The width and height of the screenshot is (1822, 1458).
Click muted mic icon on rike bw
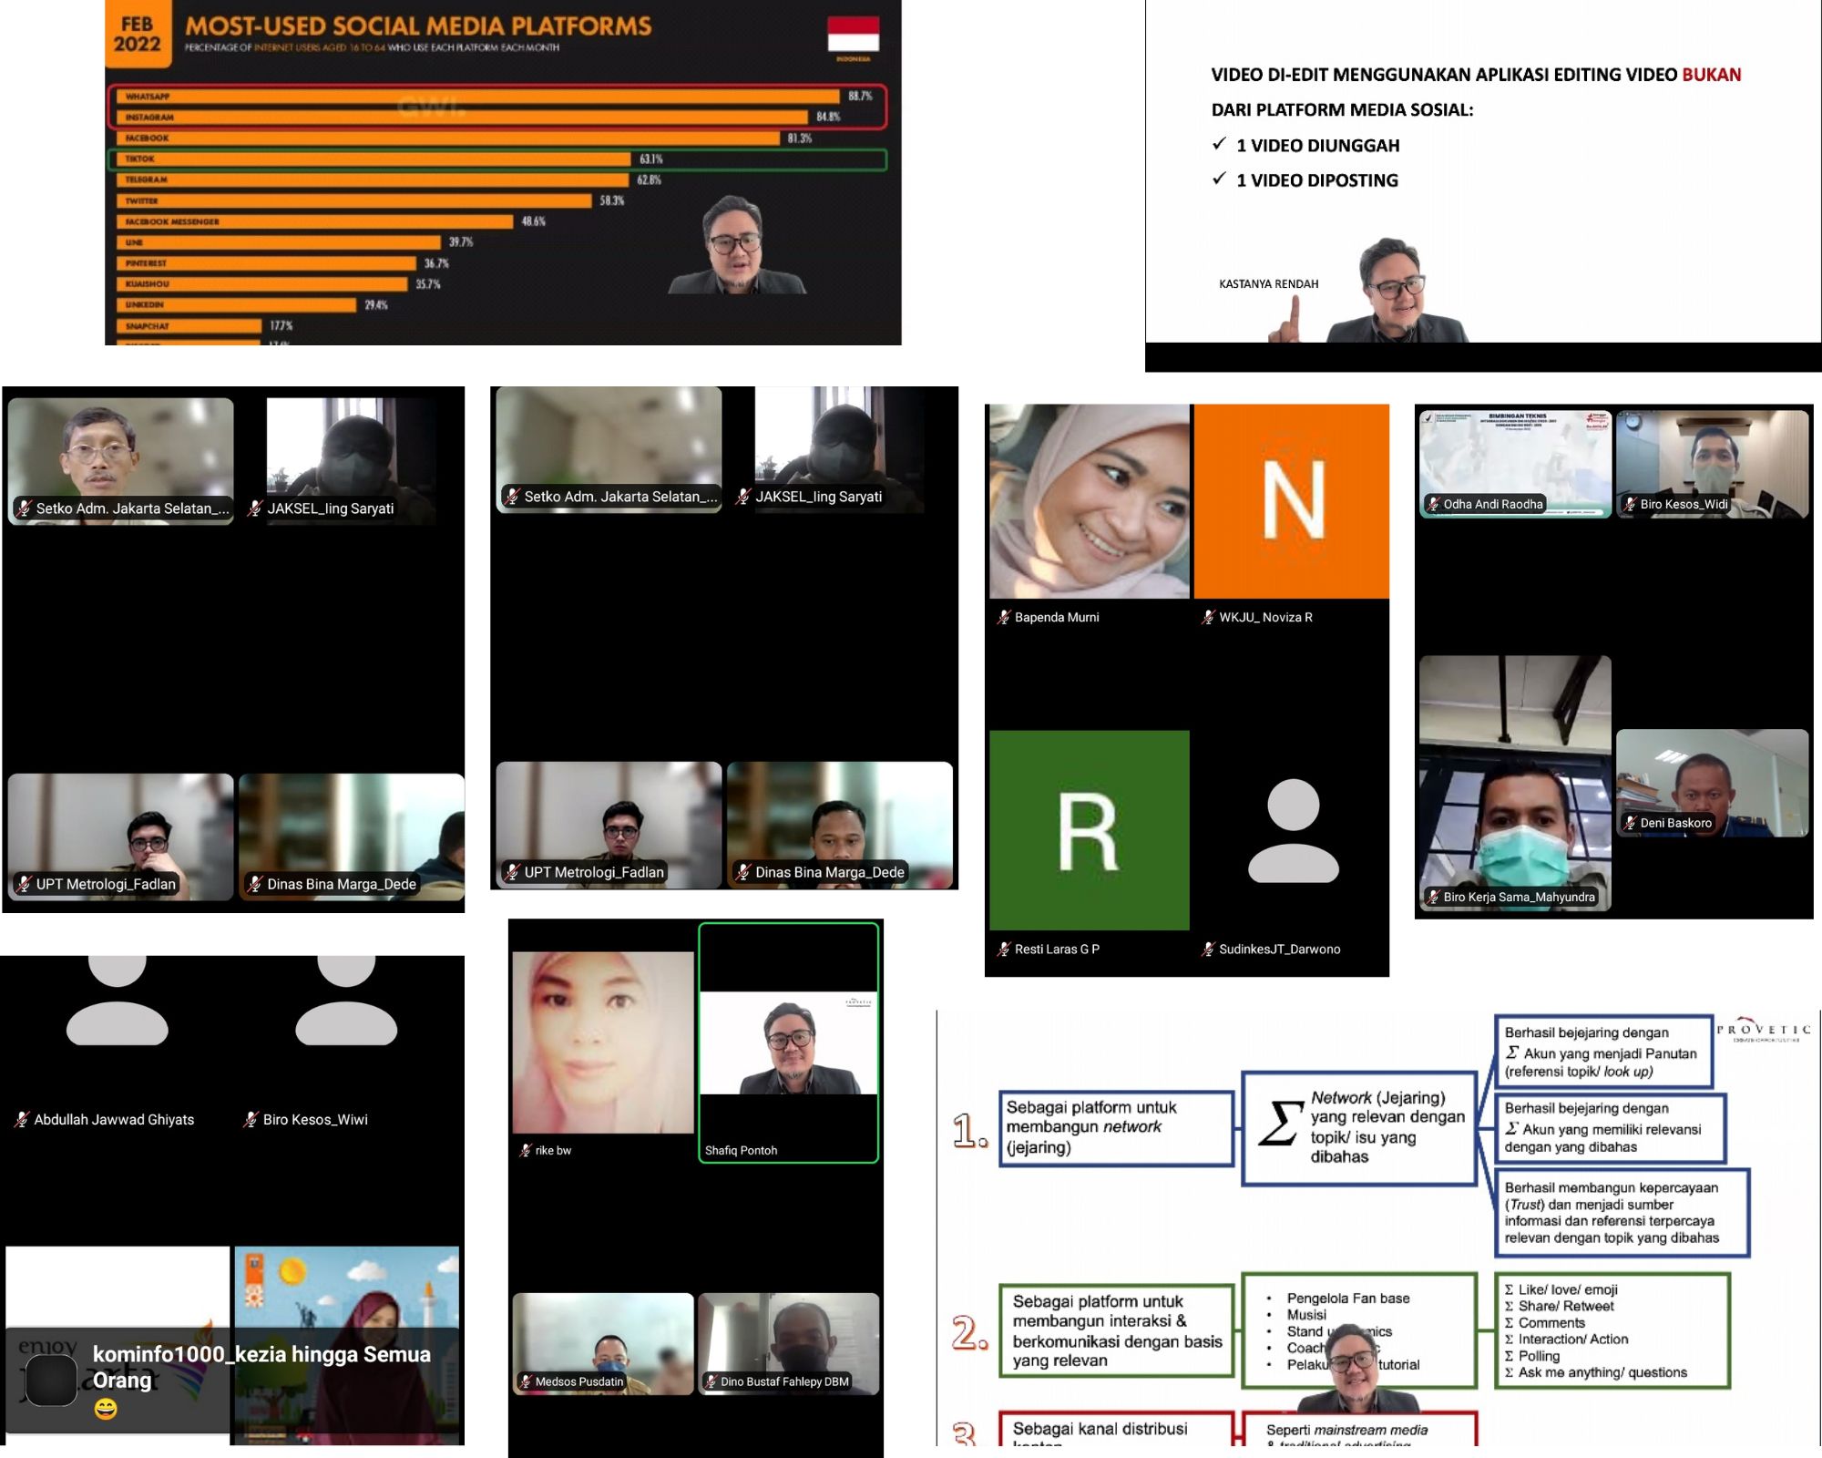point(526,1150)
